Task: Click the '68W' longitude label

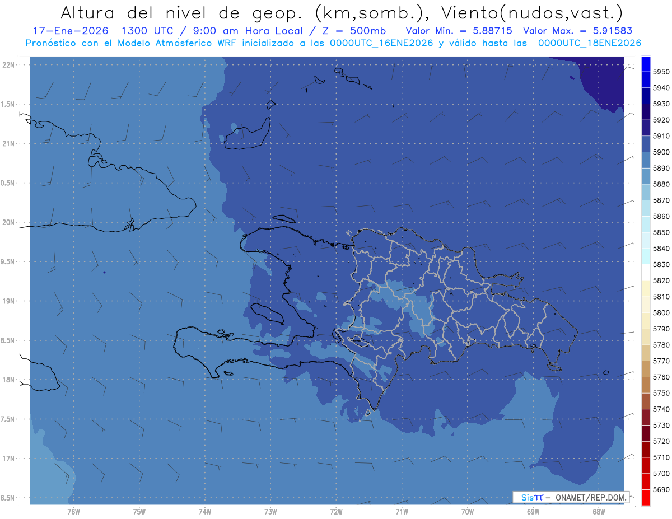Action: (598, 512)
